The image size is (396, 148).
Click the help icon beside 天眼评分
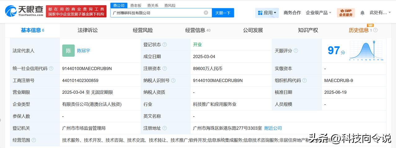[296, 51]
